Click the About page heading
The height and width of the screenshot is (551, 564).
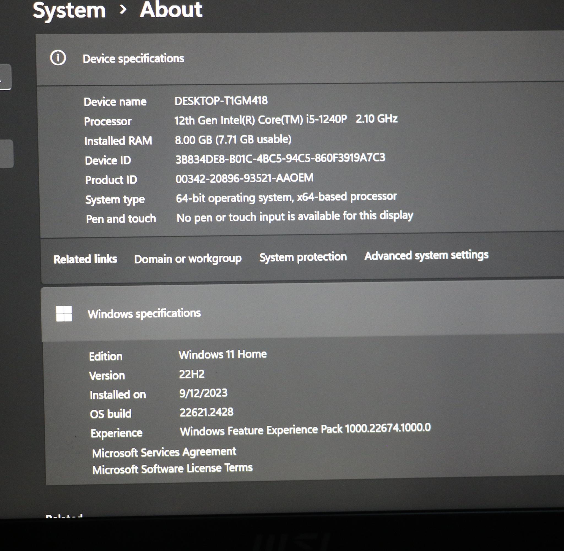(171, 10)
